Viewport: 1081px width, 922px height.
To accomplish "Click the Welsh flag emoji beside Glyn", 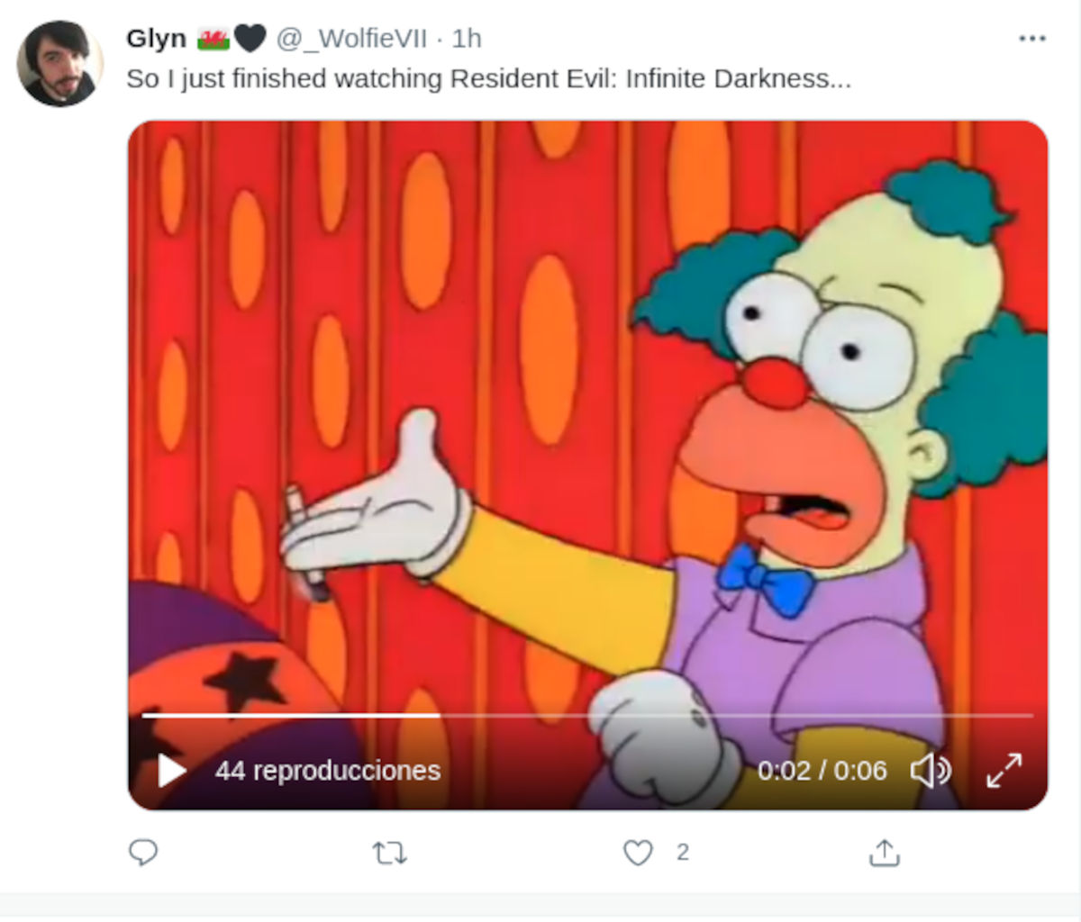I will point(213,39).
